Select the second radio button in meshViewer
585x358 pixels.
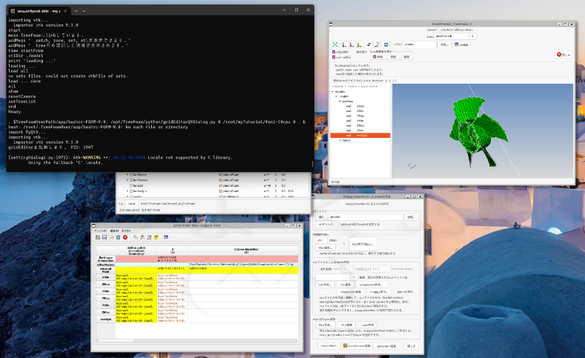coord(388,56)
